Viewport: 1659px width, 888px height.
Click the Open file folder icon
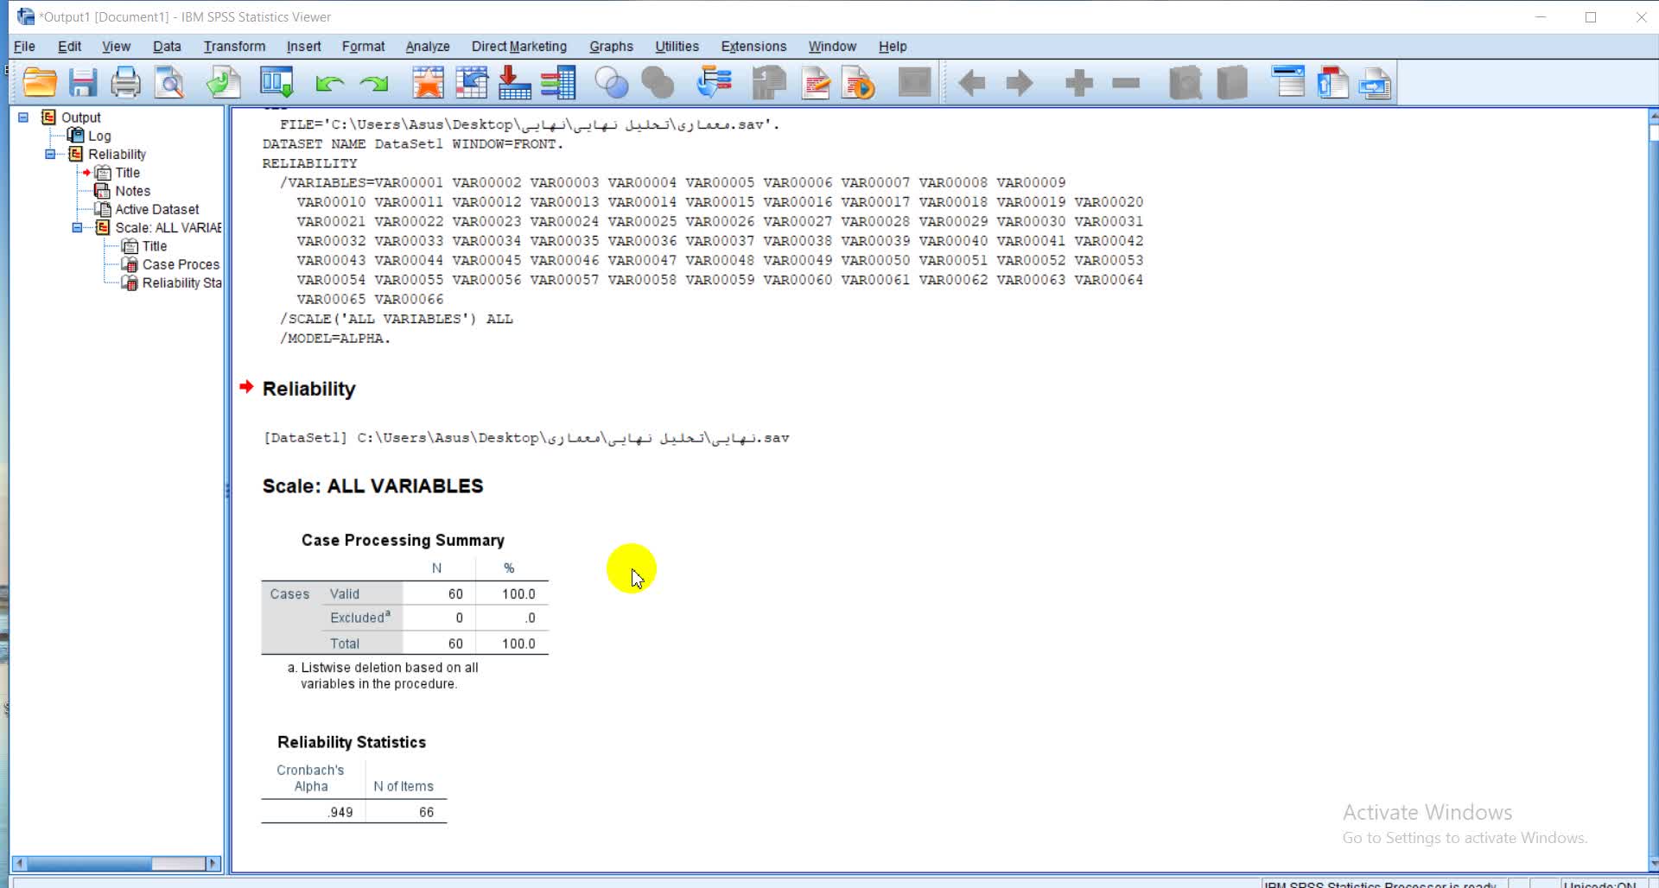coord(40,83)
